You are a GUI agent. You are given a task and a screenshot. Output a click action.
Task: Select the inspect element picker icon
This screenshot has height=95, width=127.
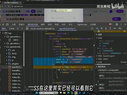point(3,24)
